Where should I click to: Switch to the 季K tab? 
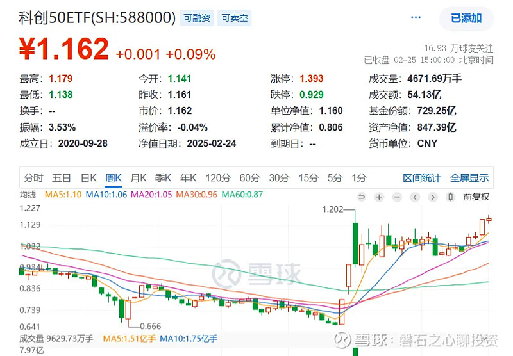click(164, 178)
